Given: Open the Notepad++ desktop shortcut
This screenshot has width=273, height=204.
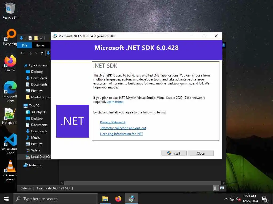Looking at the screenshot, I should tap(10, 116).
